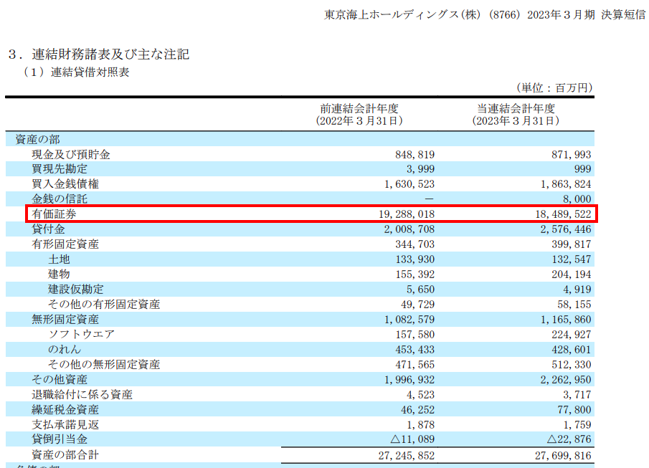Select the value 5,650

tap(420, 290)
